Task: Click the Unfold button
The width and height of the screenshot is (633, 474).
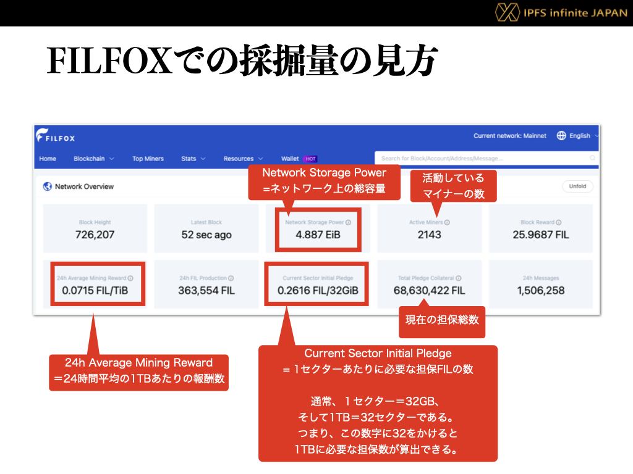Action: [577, 186]
